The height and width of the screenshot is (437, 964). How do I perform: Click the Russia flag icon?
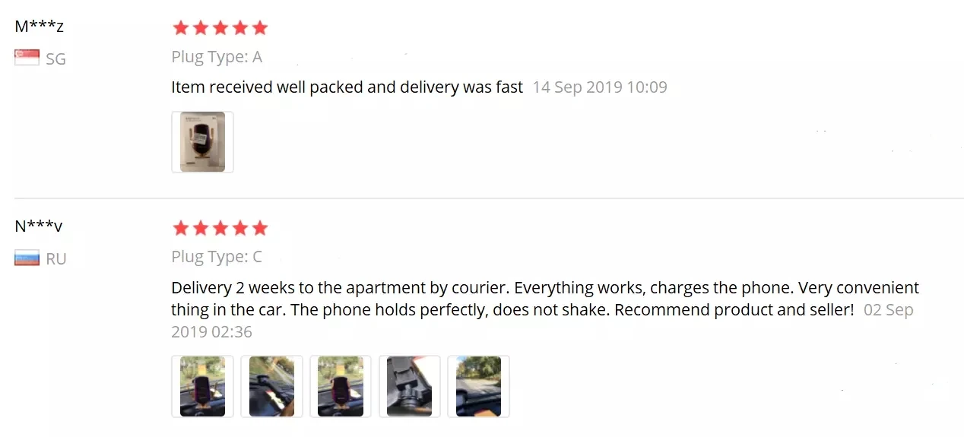coord(27,258)
